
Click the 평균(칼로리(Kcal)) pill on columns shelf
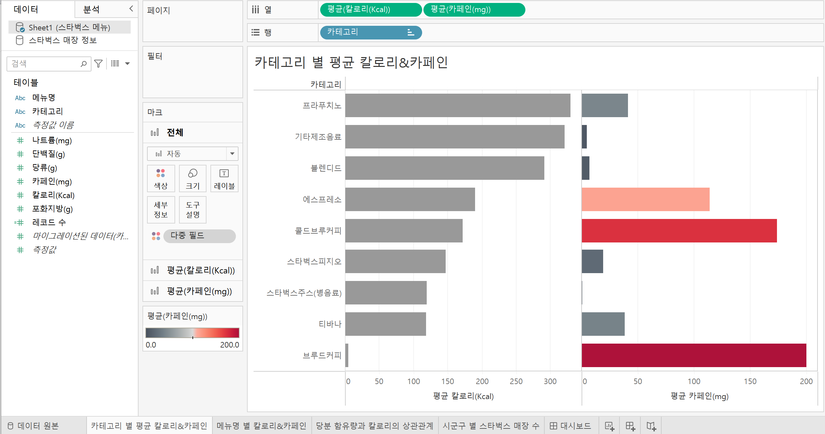(x=371, y=9)
